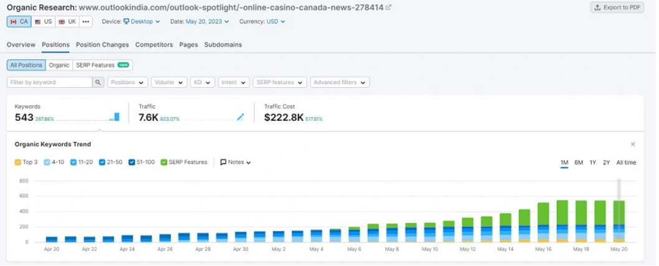
Task: Open the more countries ellipsis button
Action: pyautogui.click(x=86, y=22)
